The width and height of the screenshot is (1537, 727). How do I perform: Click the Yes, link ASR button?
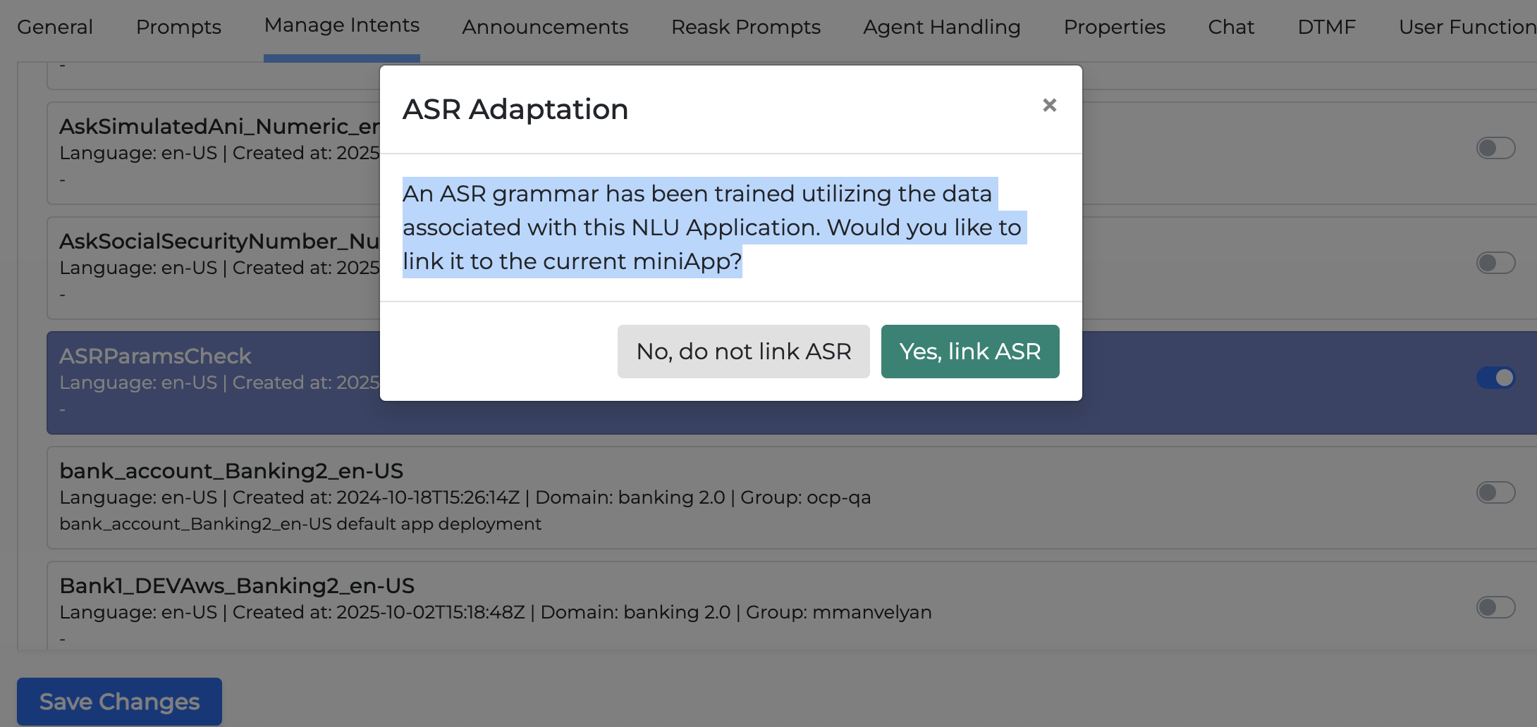point(970,351)
